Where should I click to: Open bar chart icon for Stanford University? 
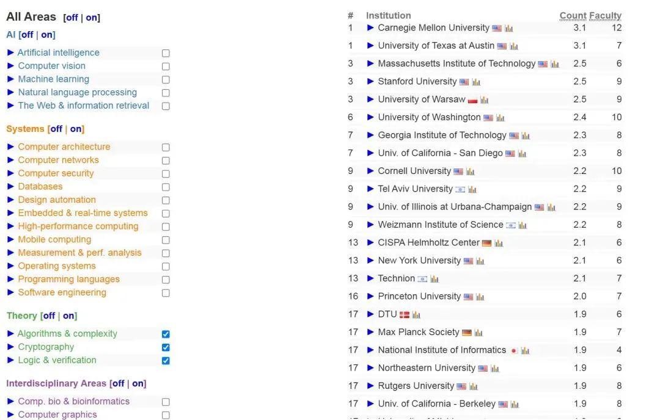coord(476,82)
